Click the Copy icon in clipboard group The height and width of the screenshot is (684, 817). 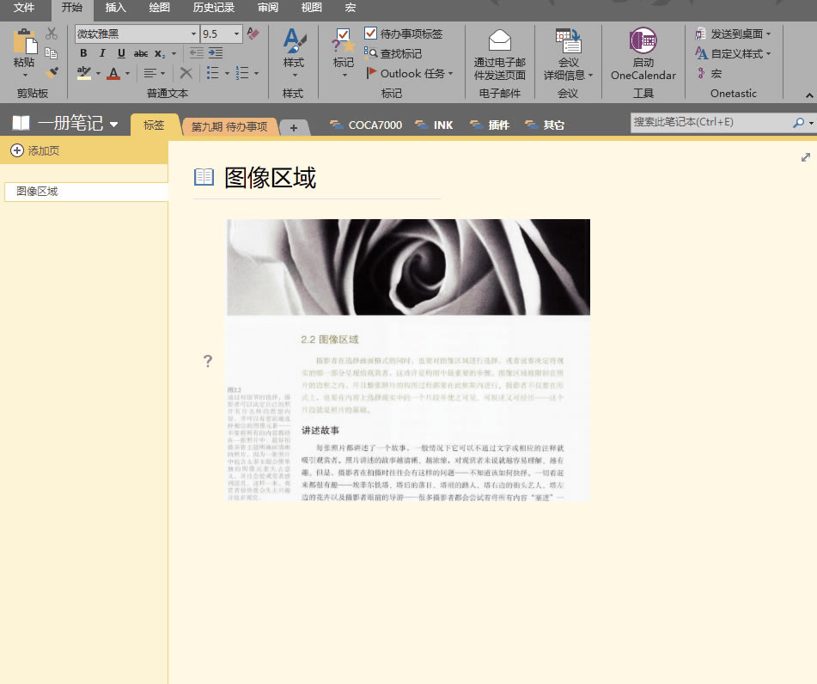point(51,53)
